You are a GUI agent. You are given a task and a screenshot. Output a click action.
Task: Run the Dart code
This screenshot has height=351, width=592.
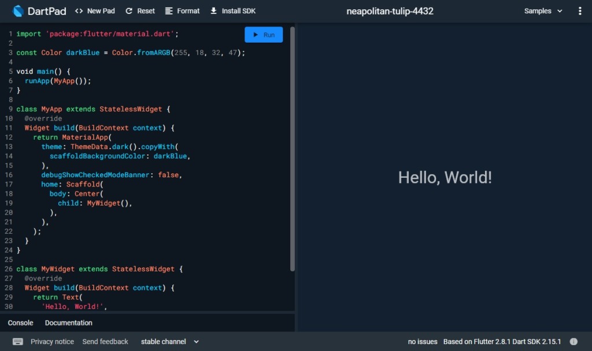click(264, 35)
